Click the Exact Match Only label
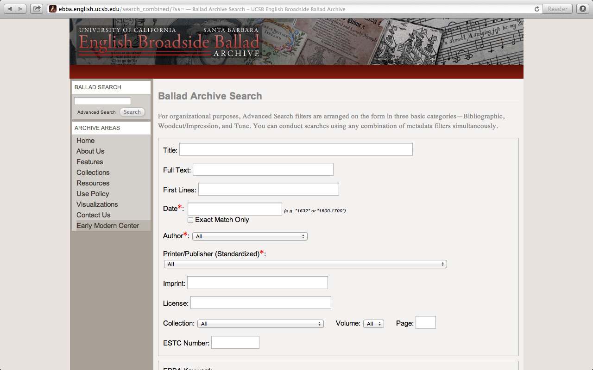This screenshot has width=593, height=370. [222, 220]
